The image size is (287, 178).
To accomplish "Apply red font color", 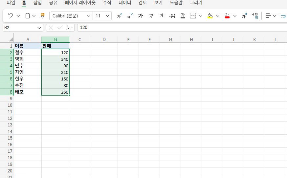I will pos(227,16).
